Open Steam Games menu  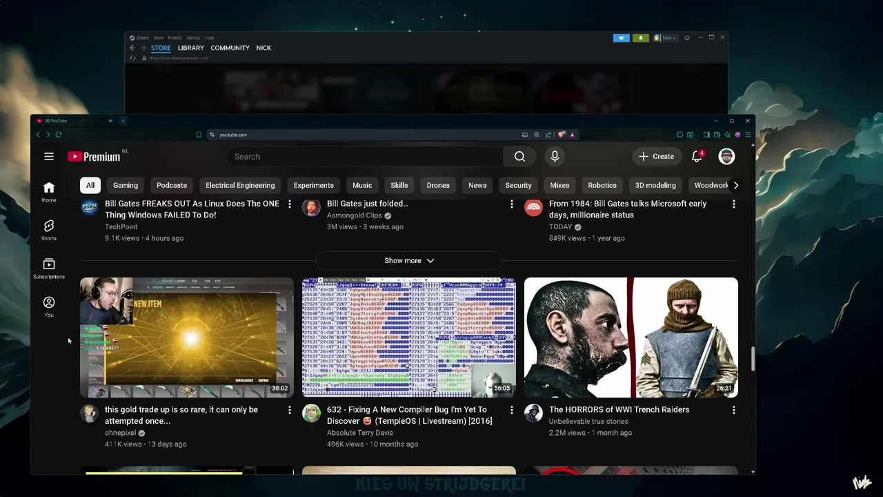(x=193, y=38)
